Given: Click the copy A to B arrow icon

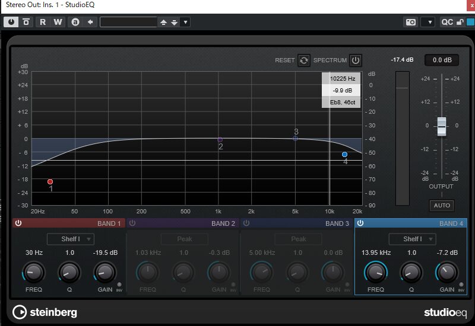Looking at the screenshot, I should pos(90,22).
